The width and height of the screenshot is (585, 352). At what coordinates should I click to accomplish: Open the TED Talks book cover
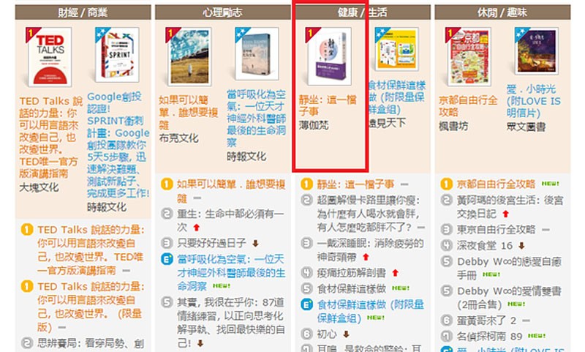coord(50,56)
